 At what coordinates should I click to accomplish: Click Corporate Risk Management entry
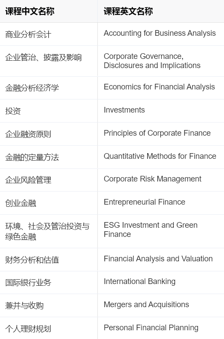coord(152,179)
